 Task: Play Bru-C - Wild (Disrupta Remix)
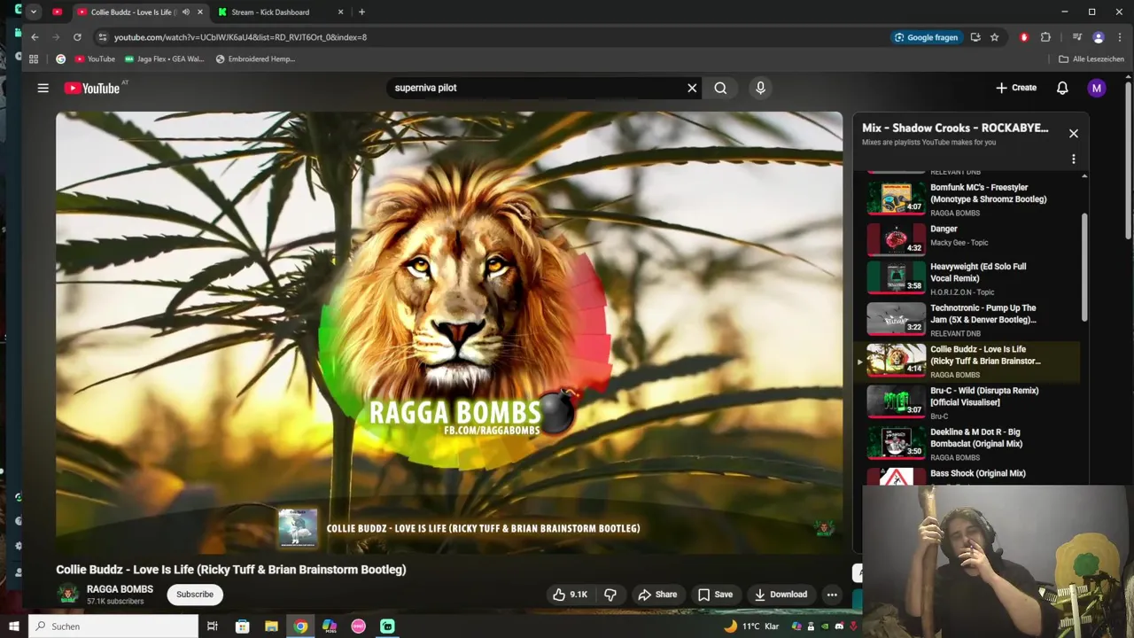[972, 402]
